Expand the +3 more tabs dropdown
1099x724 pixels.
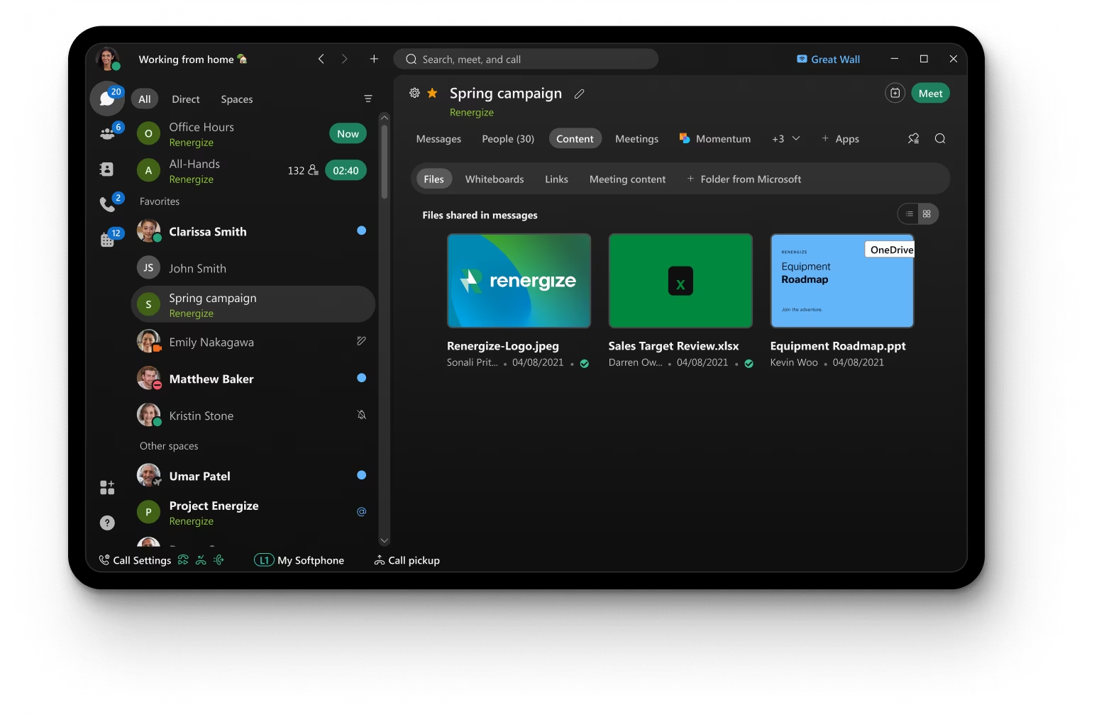(786, 138)
